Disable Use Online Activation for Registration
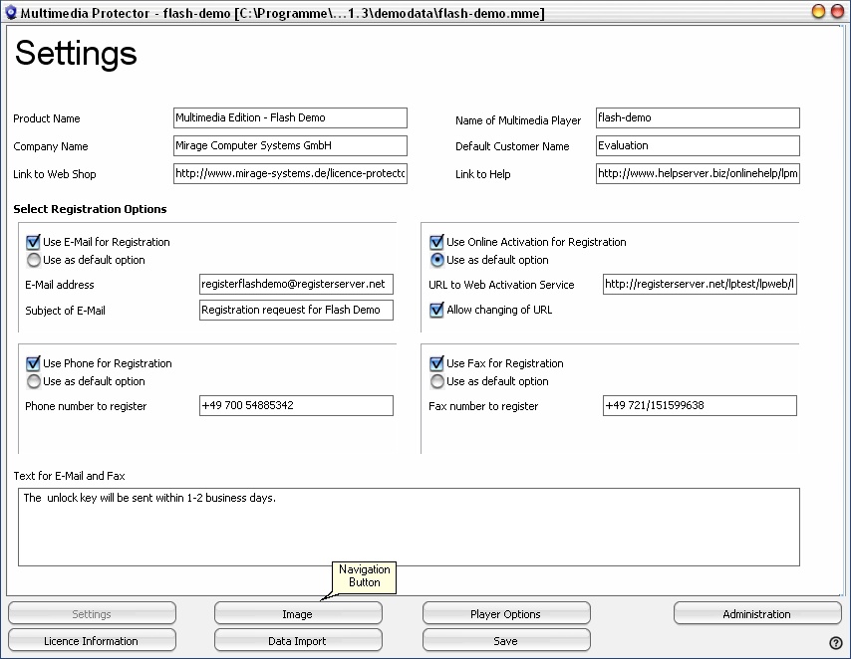Screen dimensions: 851x659 click(436, 242)
